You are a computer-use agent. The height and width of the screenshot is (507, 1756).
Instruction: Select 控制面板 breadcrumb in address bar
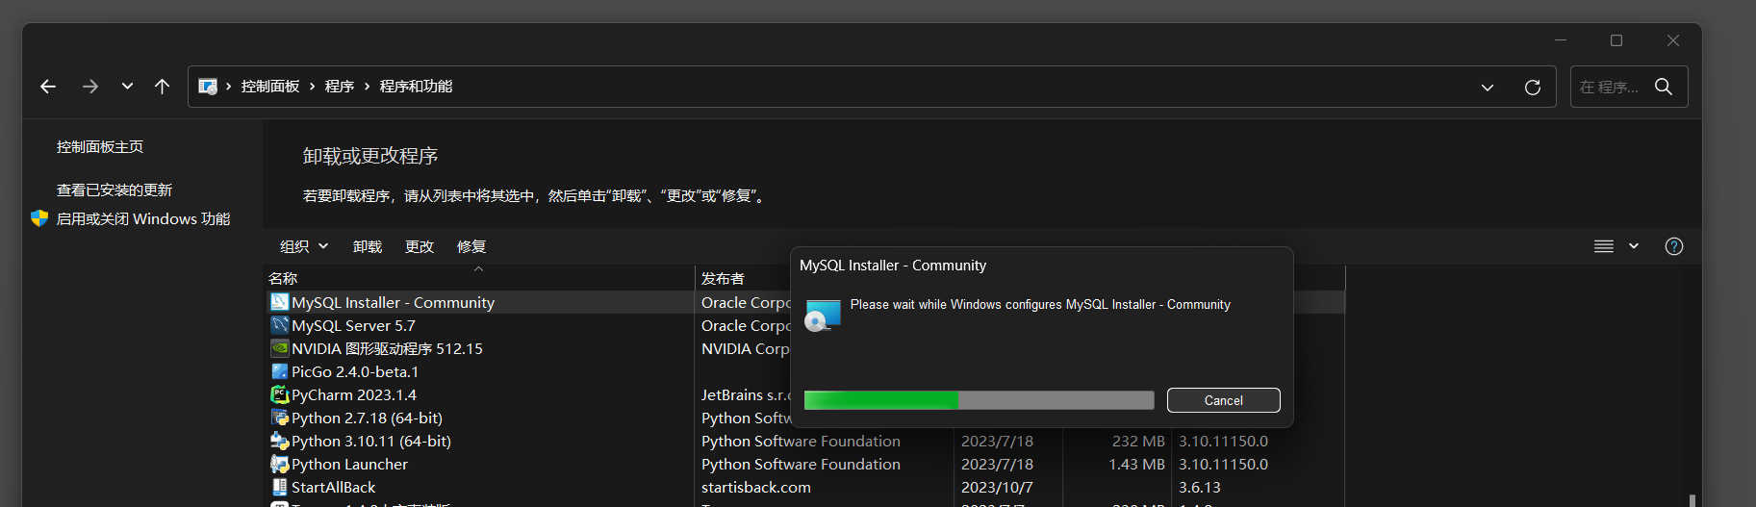tap(270, 87)
